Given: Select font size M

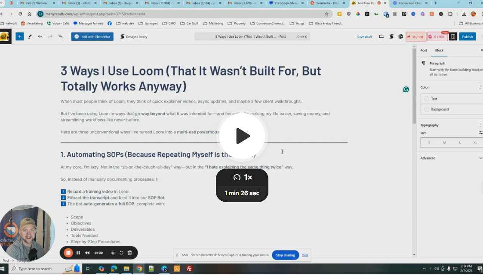Looking at the screenshot, I should point(444,142).
